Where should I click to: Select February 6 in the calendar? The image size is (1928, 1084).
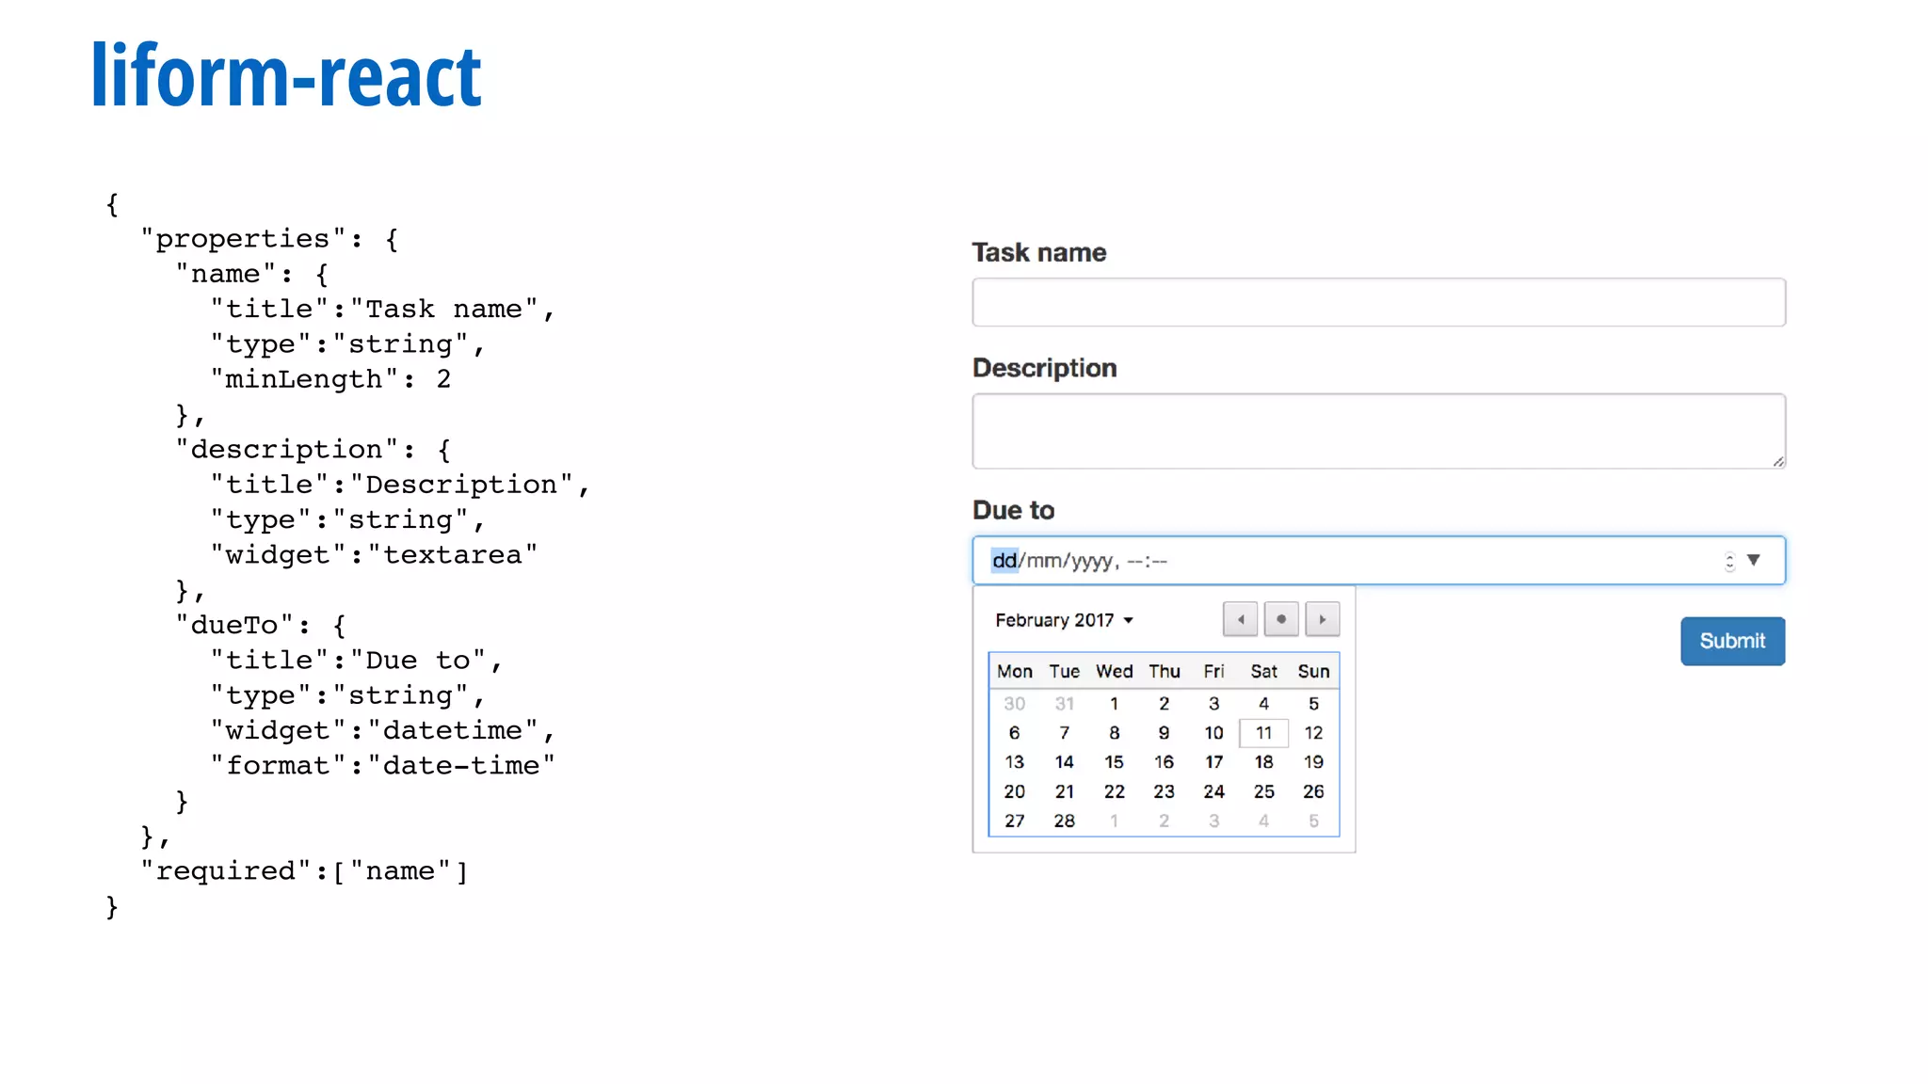pos(1014,733)
